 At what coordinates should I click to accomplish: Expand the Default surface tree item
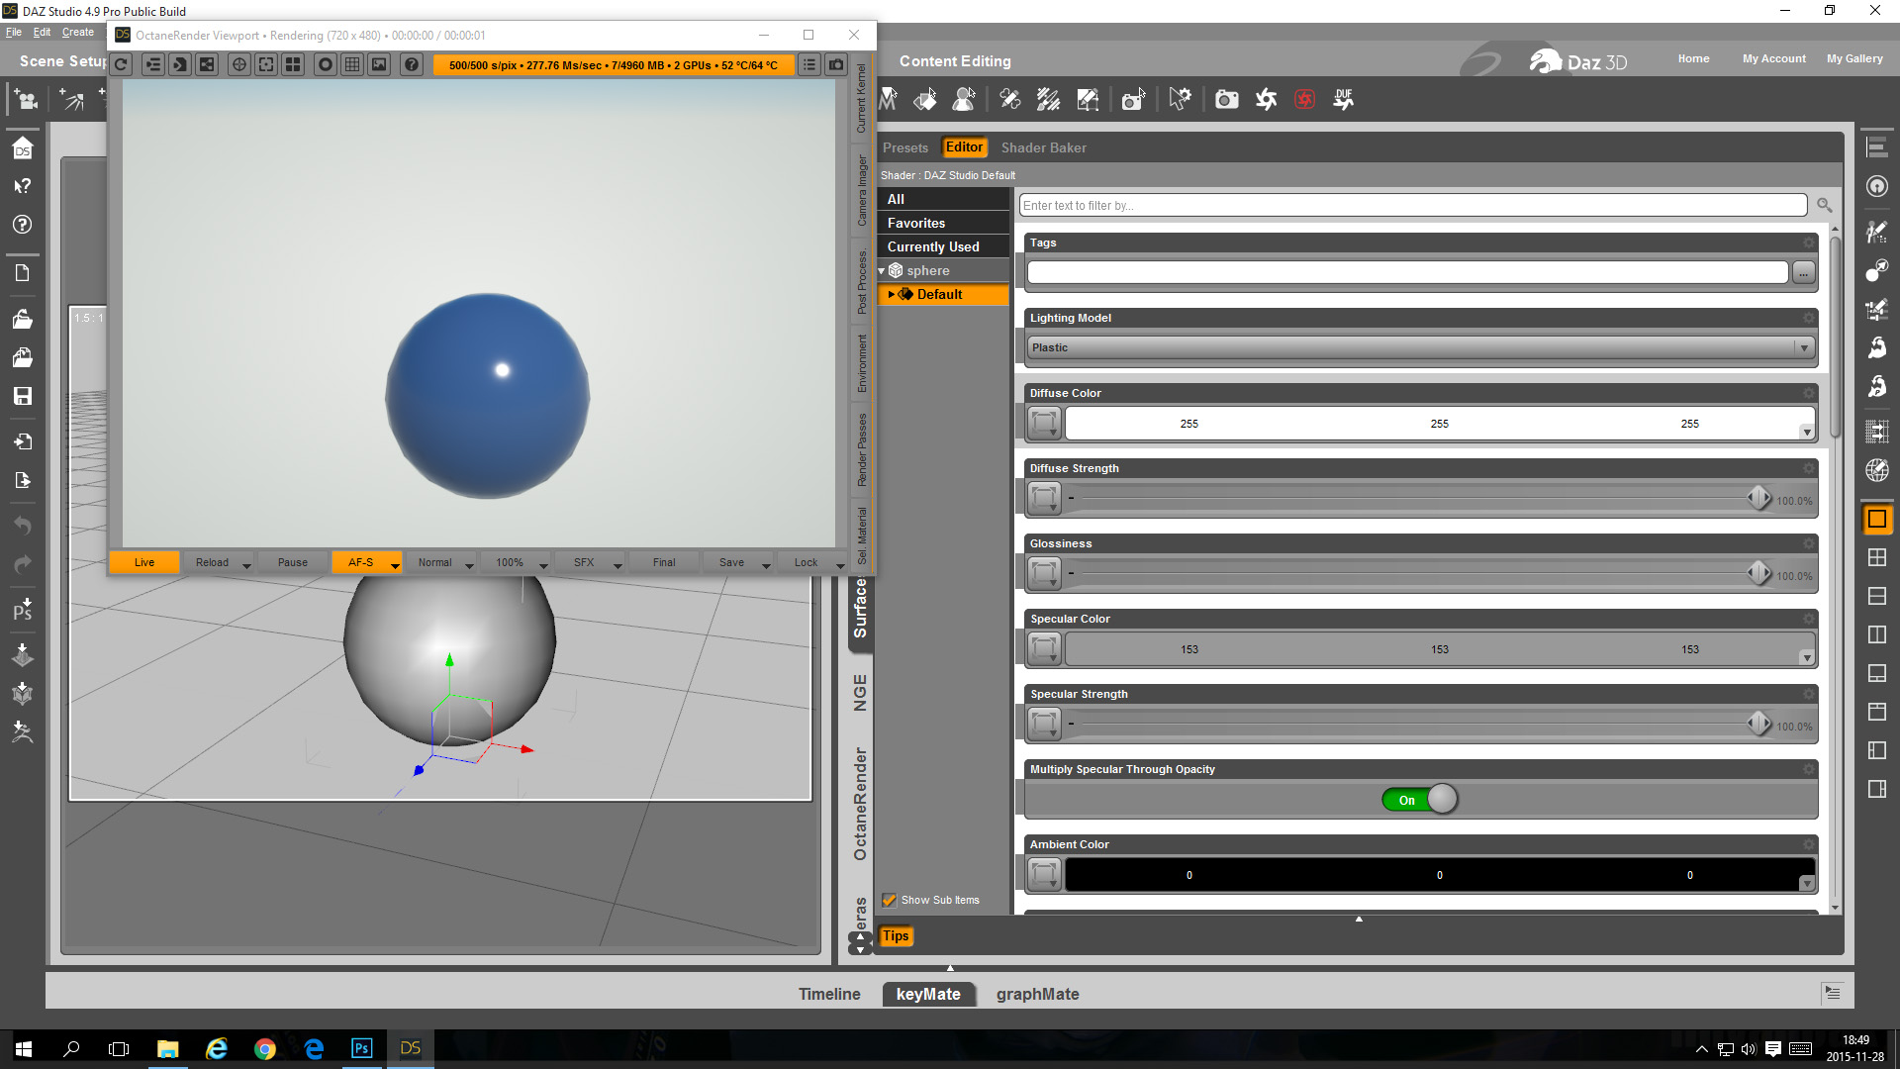(891, 294)
